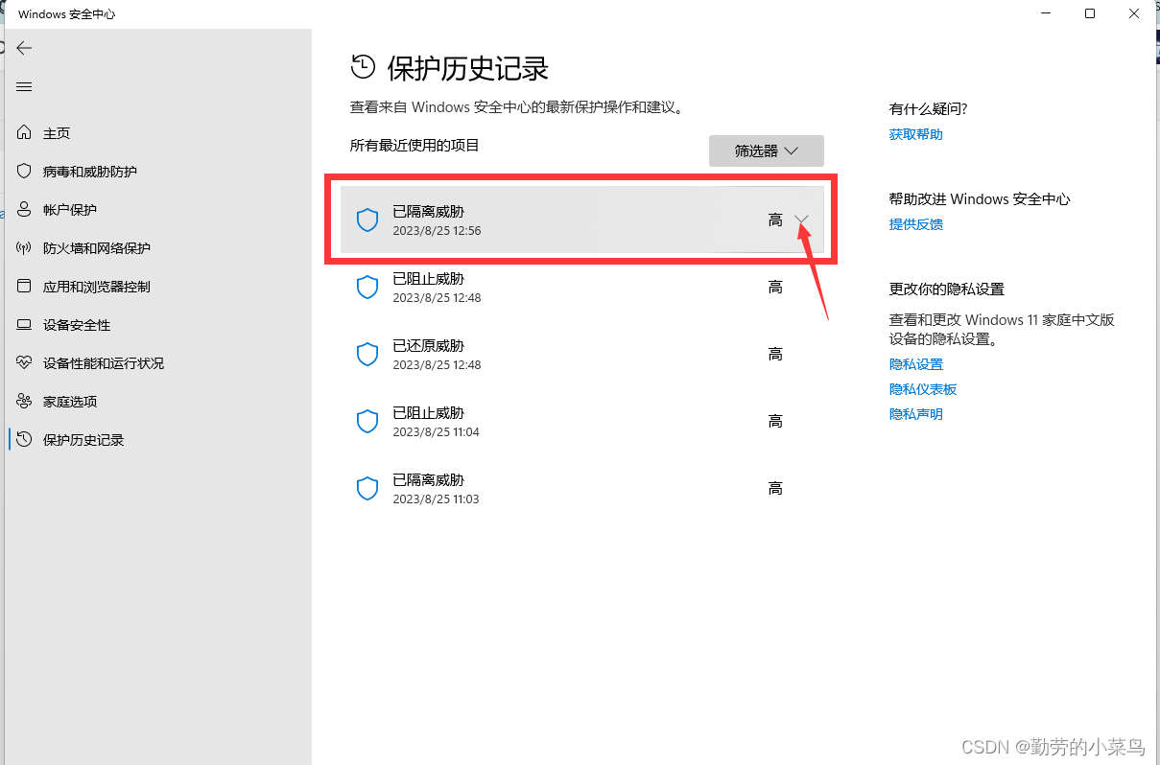The width and height of the screenshot is (1160, 765).
Task: Select the 已阻止威胁 2023/8/25 12:48 entry
Action: (582, 288)
